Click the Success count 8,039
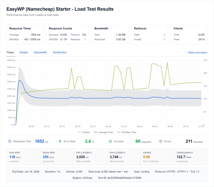The image size is (214, 187). coord(64,35)
